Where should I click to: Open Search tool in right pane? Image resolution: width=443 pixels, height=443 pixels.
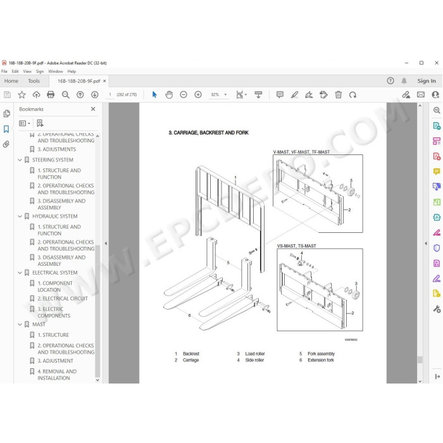coord(437,110)
